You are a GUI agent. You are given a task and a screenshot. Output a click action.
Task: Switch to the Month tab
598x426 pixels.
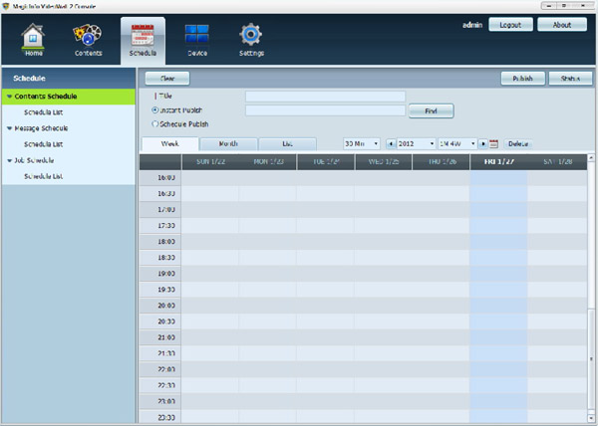(x=228, y=144)
